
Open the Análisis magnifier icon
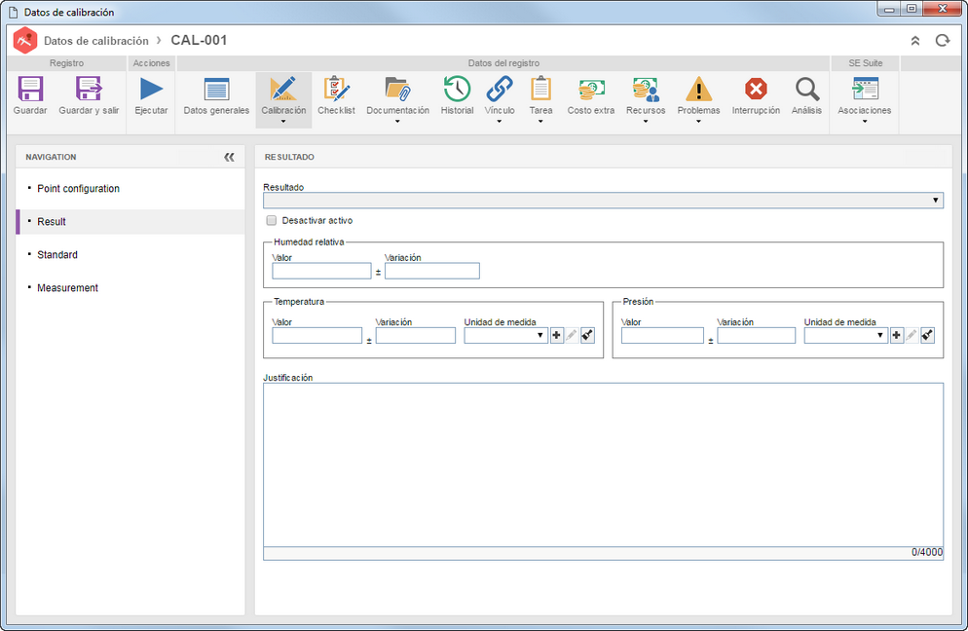(807, 90)
